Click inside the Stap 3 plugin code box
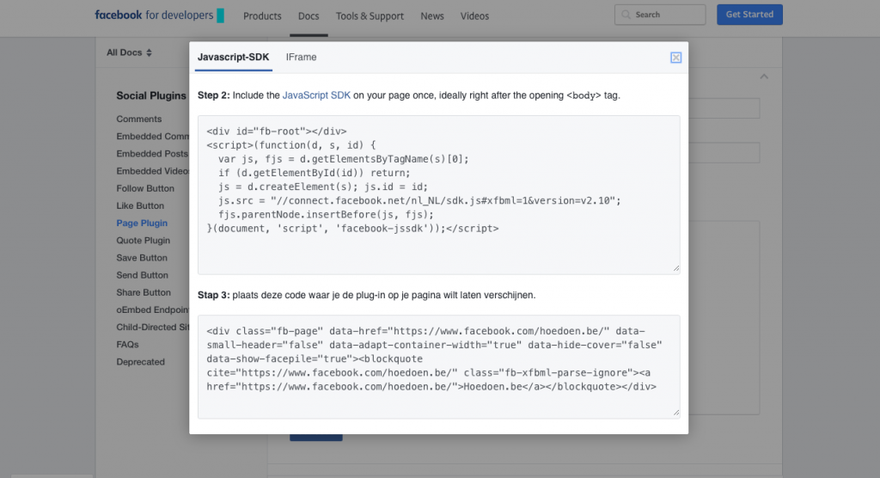 tap(439, 367)
